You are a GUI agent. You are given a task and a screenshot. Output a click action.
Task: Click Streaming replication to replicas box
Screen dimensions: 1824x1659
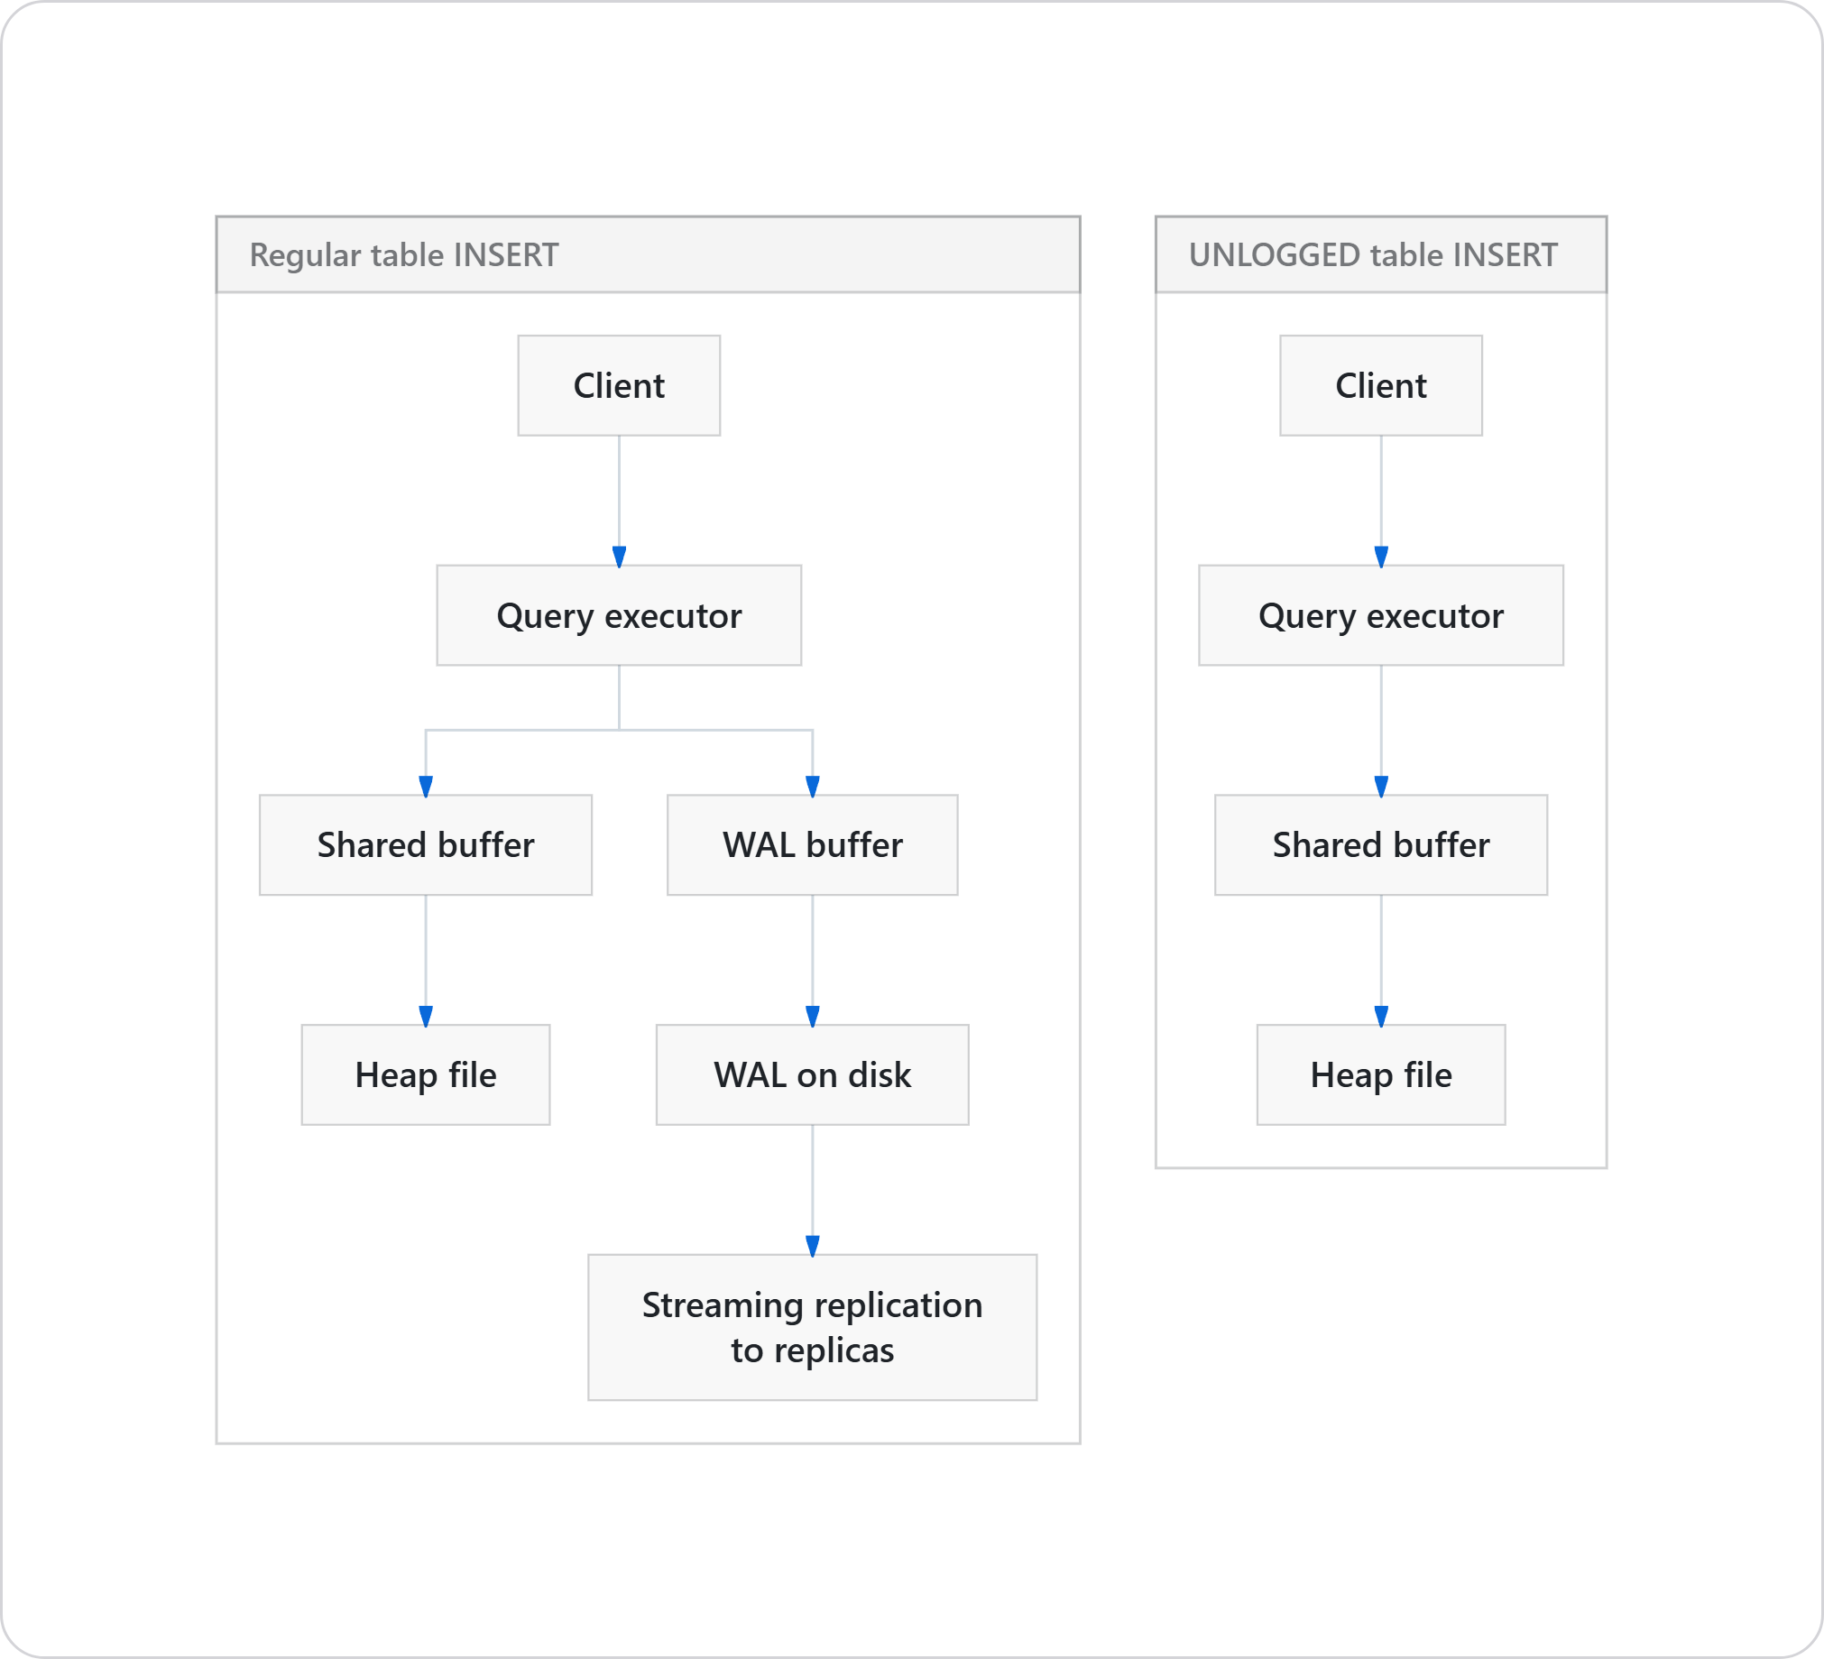point(812,1327)
